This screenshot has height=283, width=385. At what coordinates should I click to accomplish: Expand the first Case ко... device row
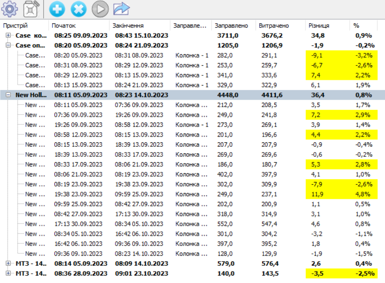(8, 35)
